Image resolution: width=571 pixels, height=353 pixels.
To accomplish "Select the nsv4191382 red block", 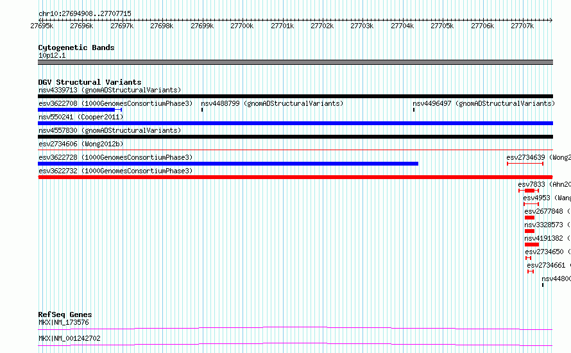I will coord(532,245).
